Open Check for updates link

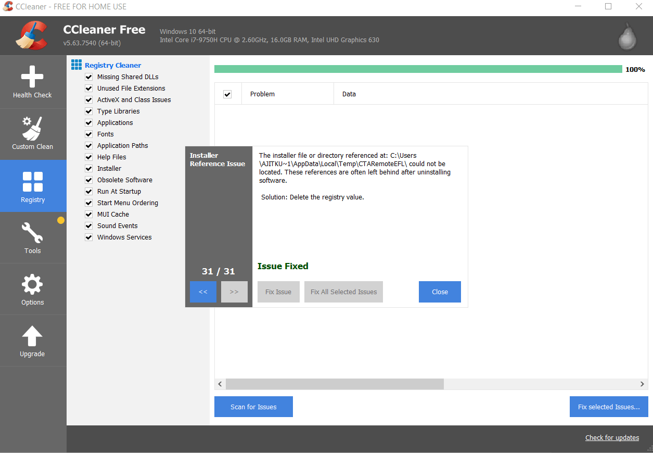click(x=612, y=438)
